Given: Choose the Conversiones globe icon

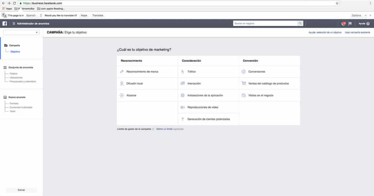Looking at the screenshot, I should tap(244, 72).
